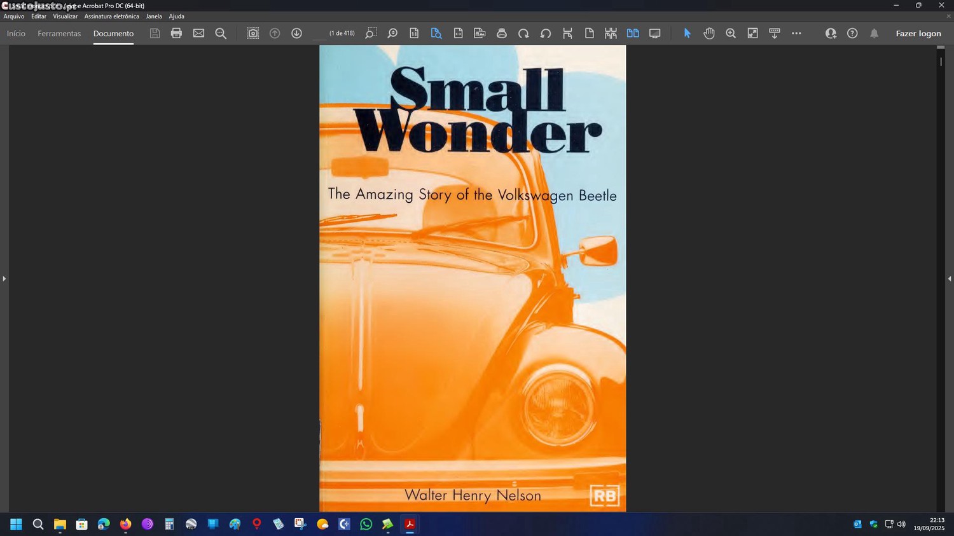The width and height of the screenshot is (954, 536).
Task: Activate the arrow selection tool
Action: pyautogui.click(x=687, y=33)
